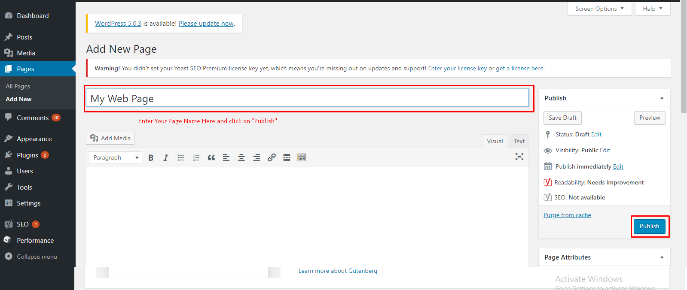Open All Pages submenu item
This screenshot has width=687, height=290.
pyautogui.click(x=18, y=86)
